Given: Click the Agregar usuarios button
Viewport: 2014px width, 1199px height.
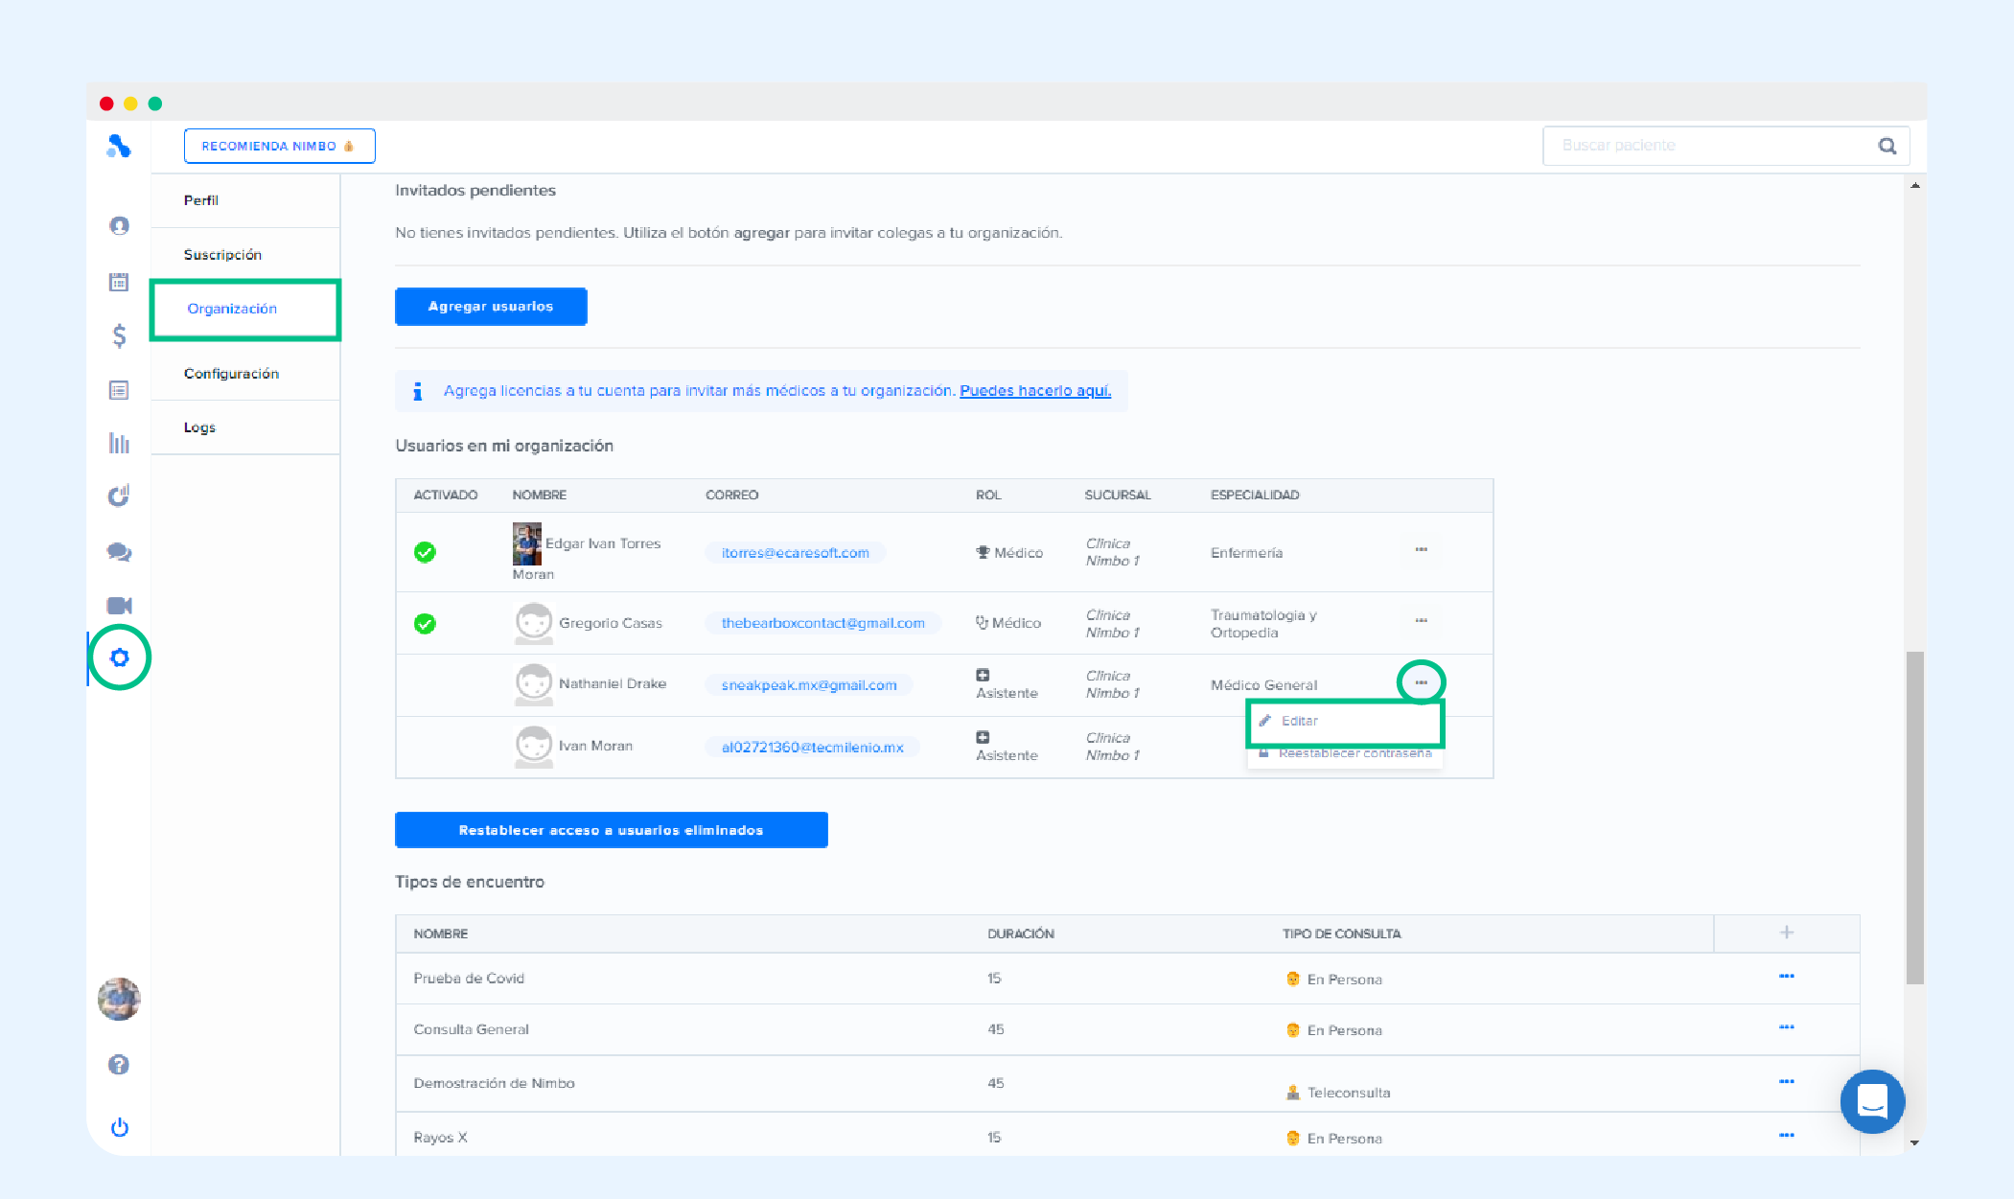Looking at the screenshot, I should tap(491, 307).
